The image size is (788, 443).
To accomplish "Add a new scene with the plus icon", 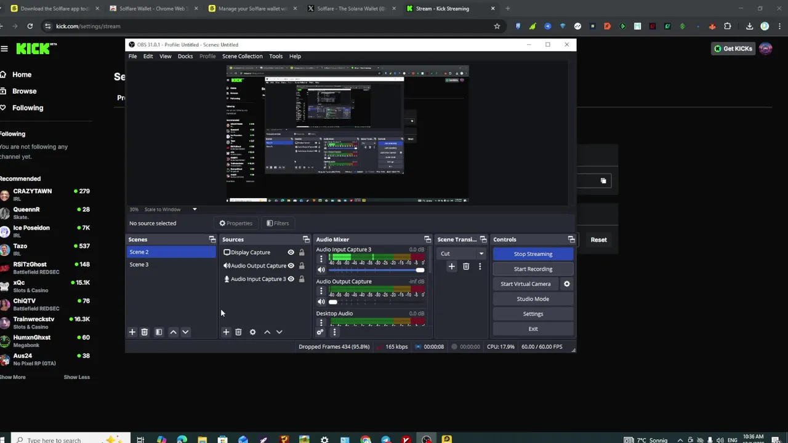I will [132, 332].
